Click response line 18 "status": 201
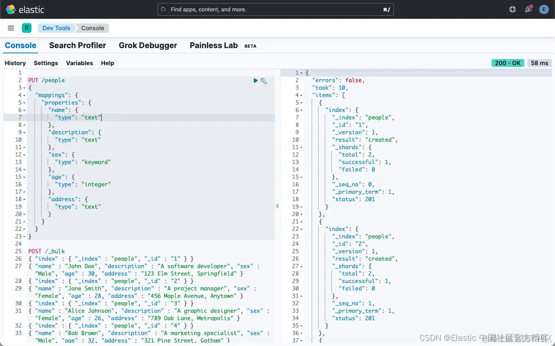 coord(353,199)
